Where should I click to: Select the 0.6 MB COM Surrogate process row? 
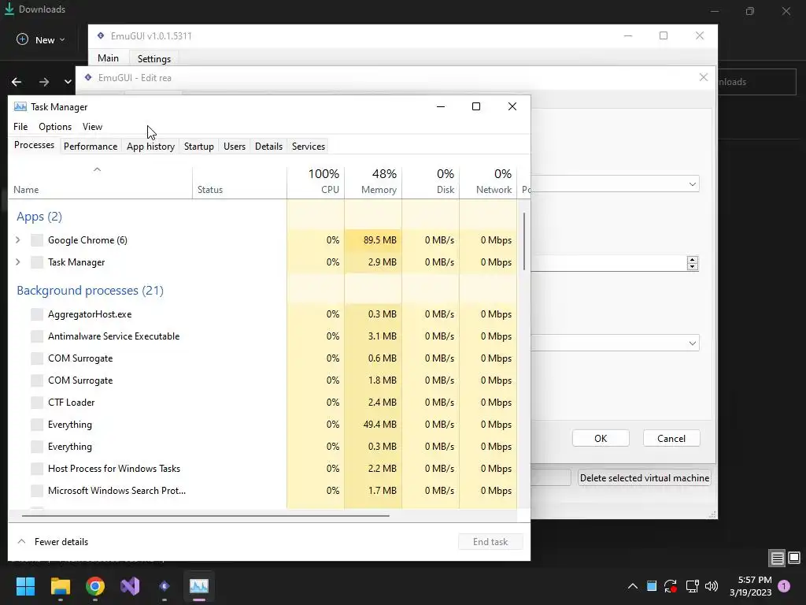point(263,358)
